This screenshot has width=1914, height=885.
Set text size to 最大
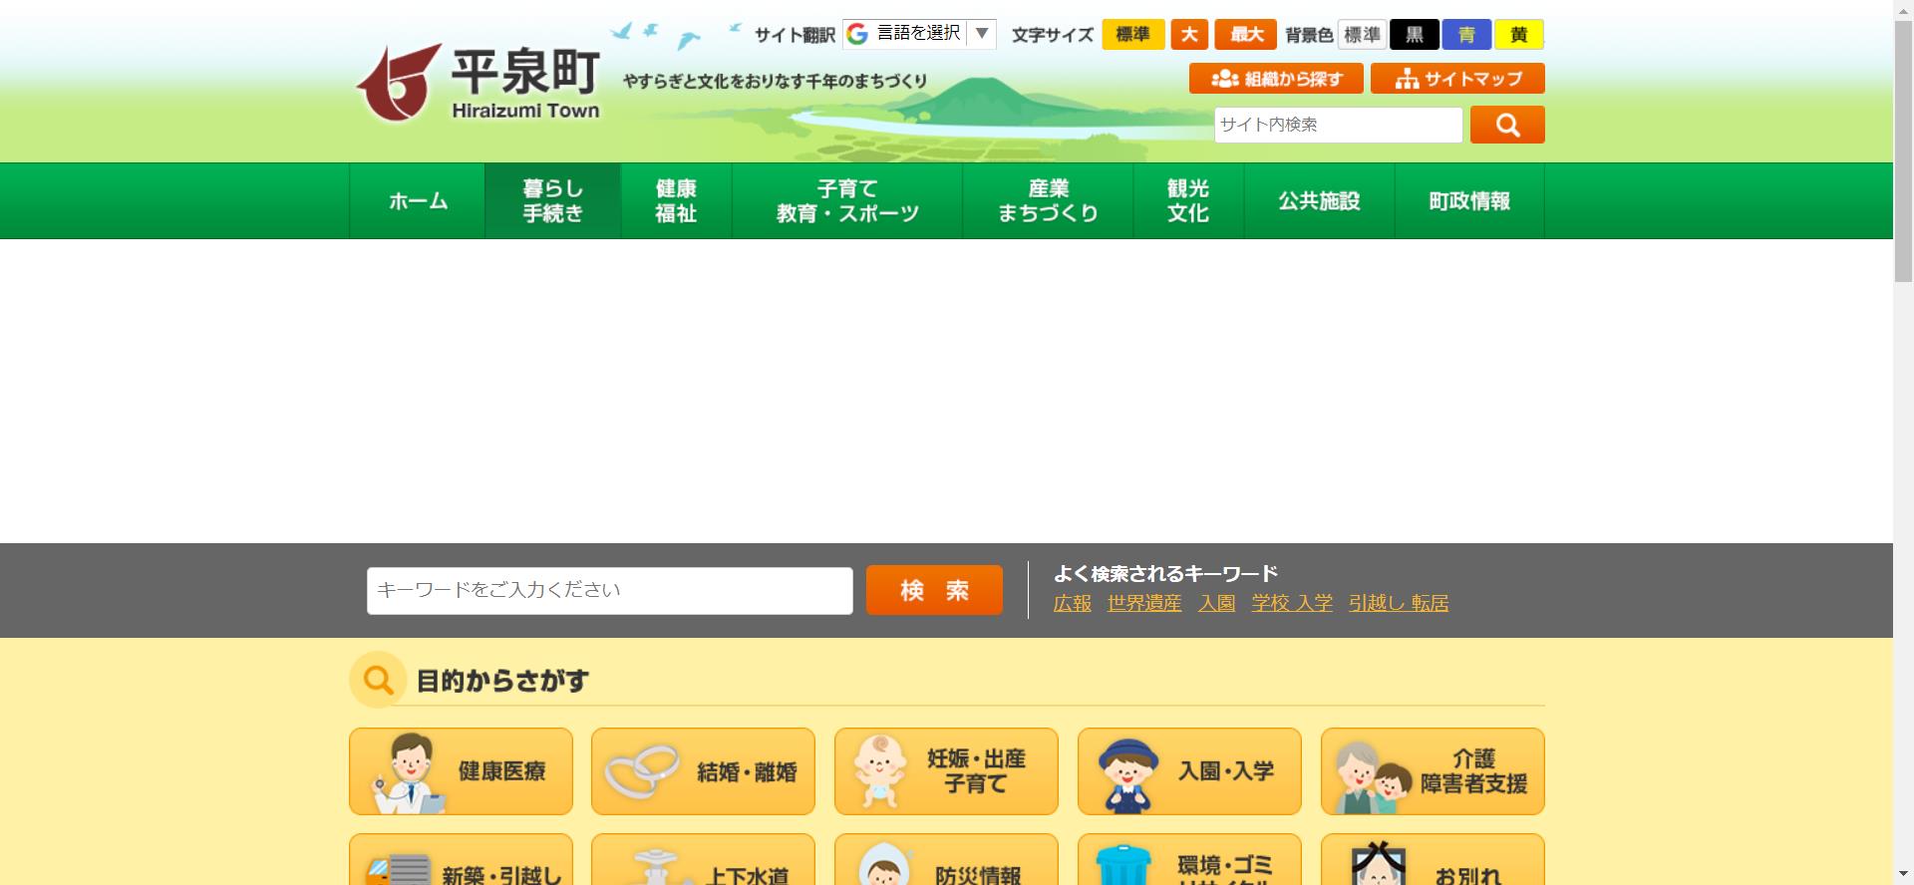point(1246,35)
